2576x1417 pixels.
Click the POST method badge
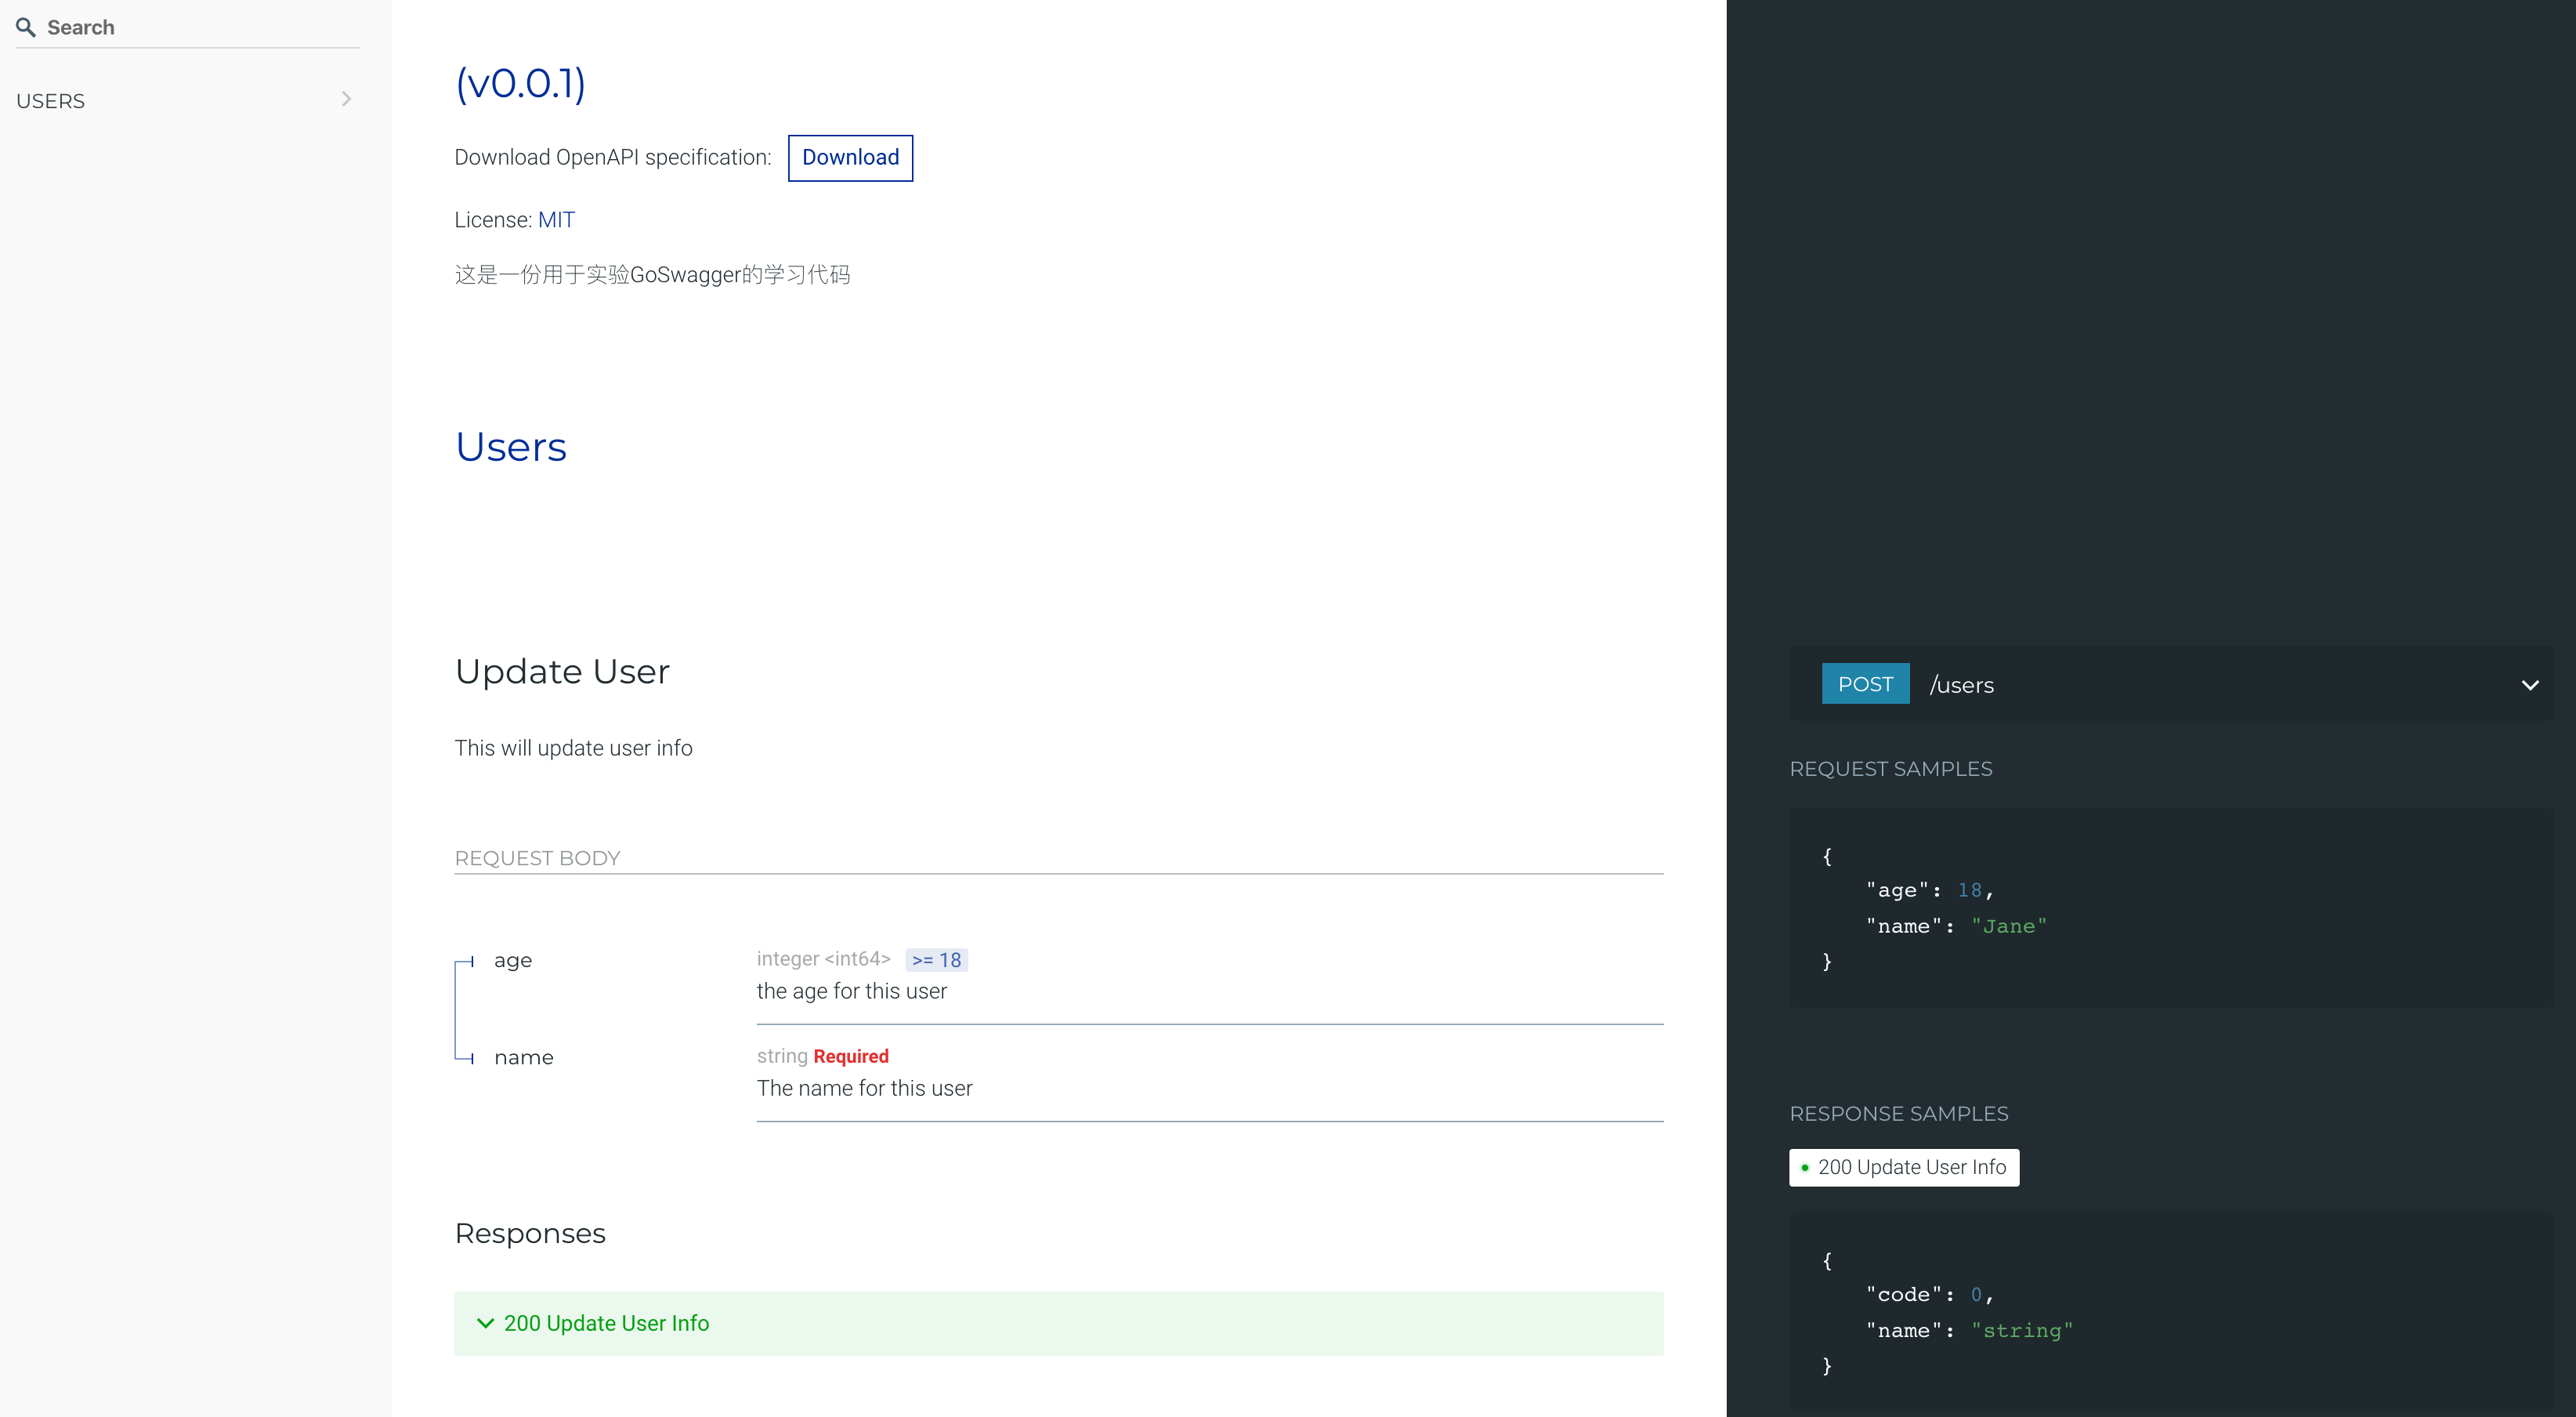click(x=1865, y=683)
